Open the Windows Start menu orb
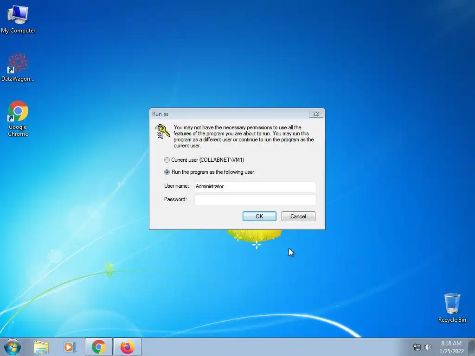The image size is (475, 356). [x=13, y=347]
